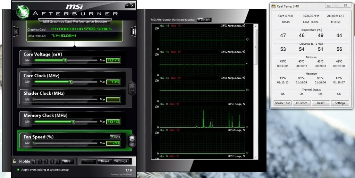
Task: Save the current profile
Action: click(67, 161)
